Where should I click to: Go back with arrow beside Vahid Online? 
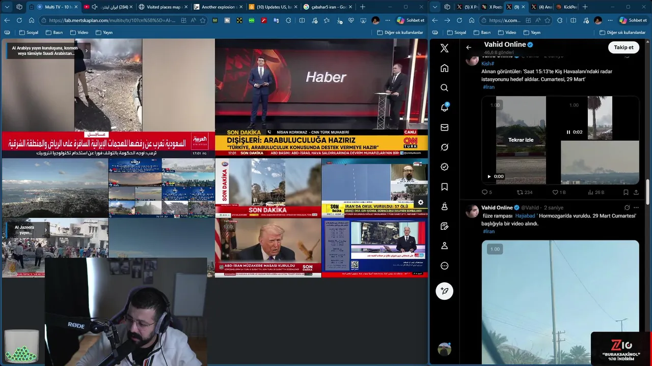tap(469, 47)
